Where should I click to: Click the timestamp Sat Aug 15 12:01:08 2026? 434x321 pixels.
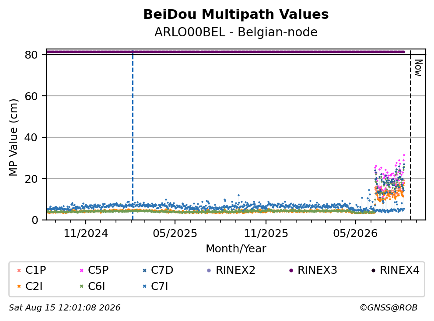coord(64,307)
